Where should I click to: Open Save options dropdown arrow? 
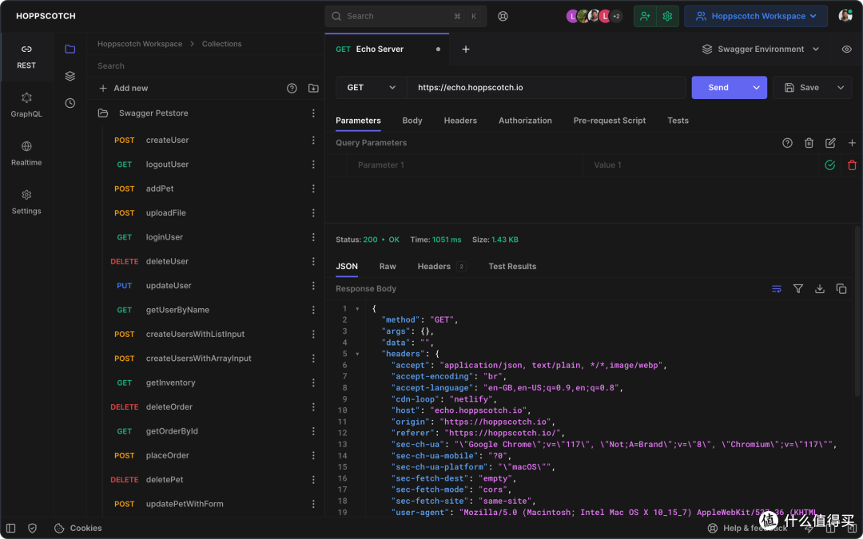click(841, 88)
